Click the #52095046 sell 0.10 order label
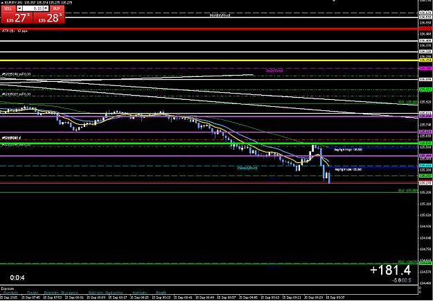 pos(17,74)
